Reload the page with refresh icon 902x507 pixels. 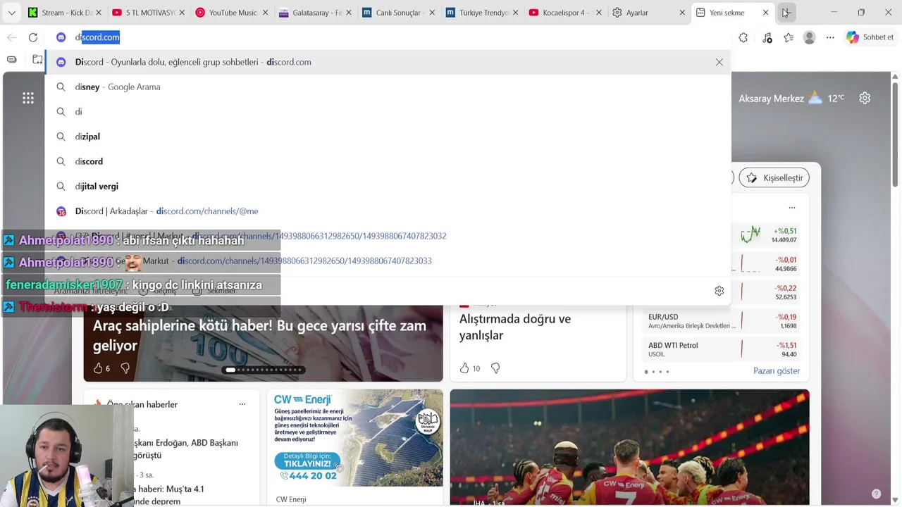[33, 37]
